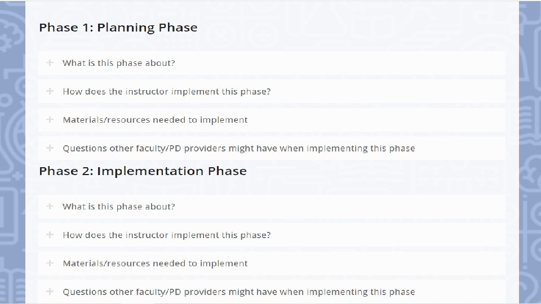Click plus icon beside Phase 1 Materials/resources needed
The image size is (541, 304).
[x=50, y=119]
